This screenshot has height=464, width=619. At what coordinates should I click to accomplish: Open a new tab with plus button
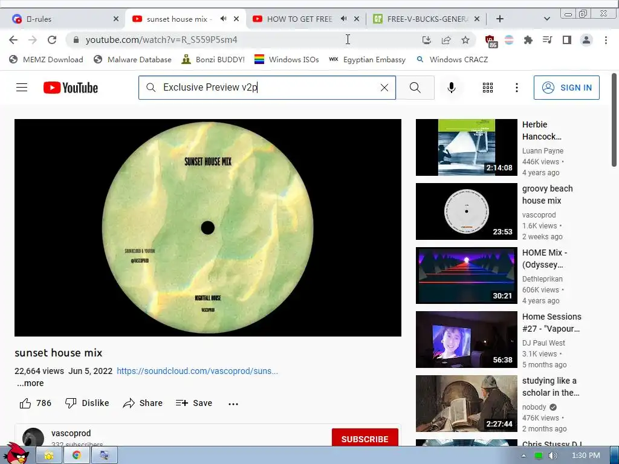click(x=500, y=19)
